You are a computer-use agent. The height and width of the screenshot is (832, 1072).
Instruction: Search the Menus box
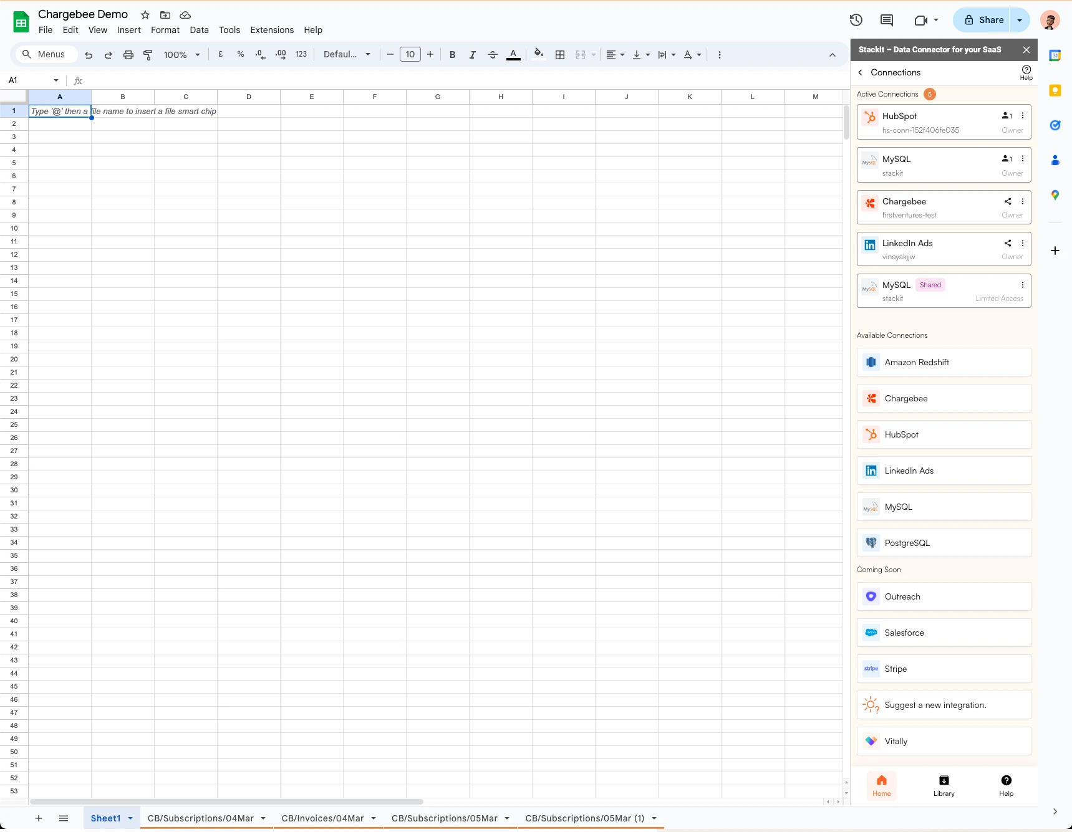click(46, 54)
